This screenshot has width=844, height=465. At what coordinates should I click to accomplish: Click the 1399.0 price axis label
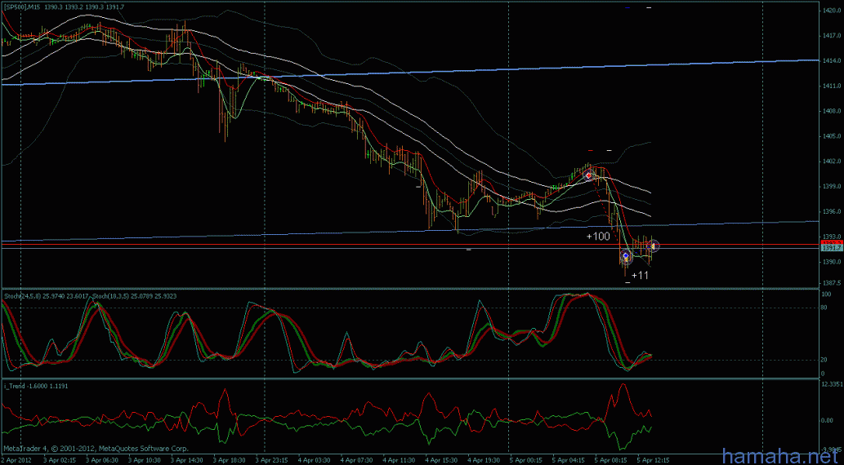coord(831,187)
